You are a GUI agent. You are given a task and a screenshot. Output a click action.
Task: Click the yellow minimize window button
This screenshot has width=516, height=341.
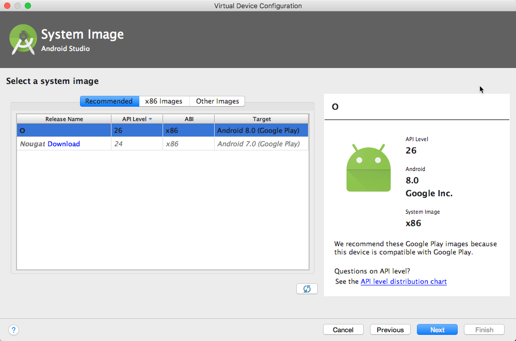pos(18,6)
